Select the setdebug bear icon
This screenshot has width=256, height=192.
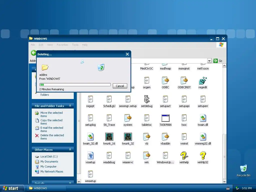pos(146,99)
